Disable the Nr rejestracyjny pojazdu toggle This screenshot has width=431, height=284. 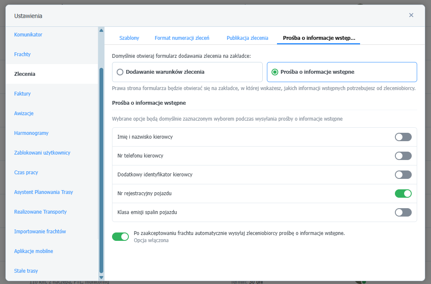(403, 194)
